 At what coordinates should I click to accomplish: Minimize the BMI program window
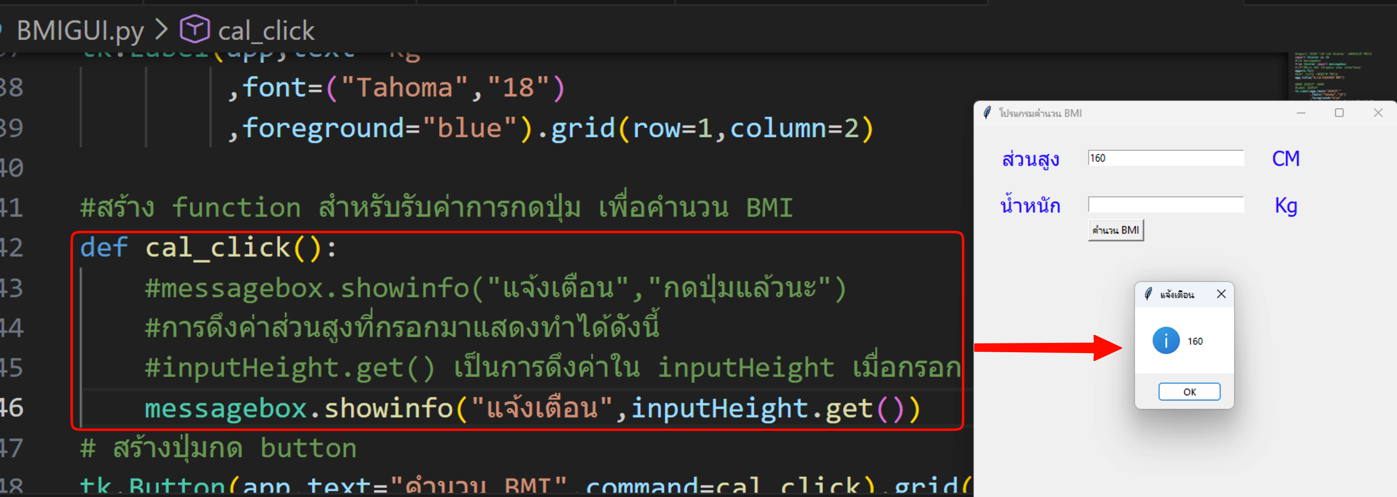point(1300,113)
